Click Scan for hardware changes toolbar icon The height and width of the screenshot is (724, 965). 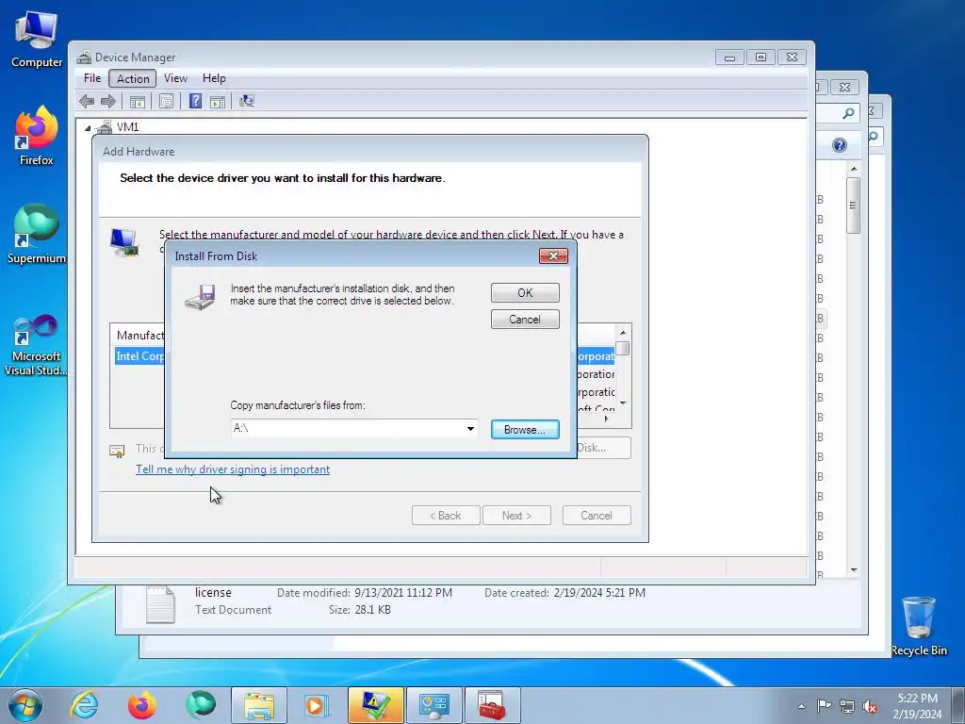(247, 101)
